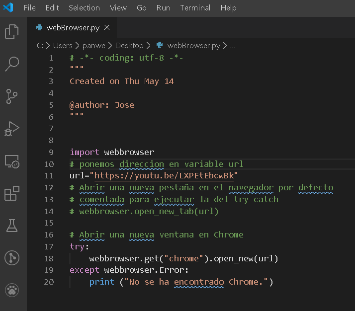Click the underlined word 'encontrado' on line 20

pos(199,282)
